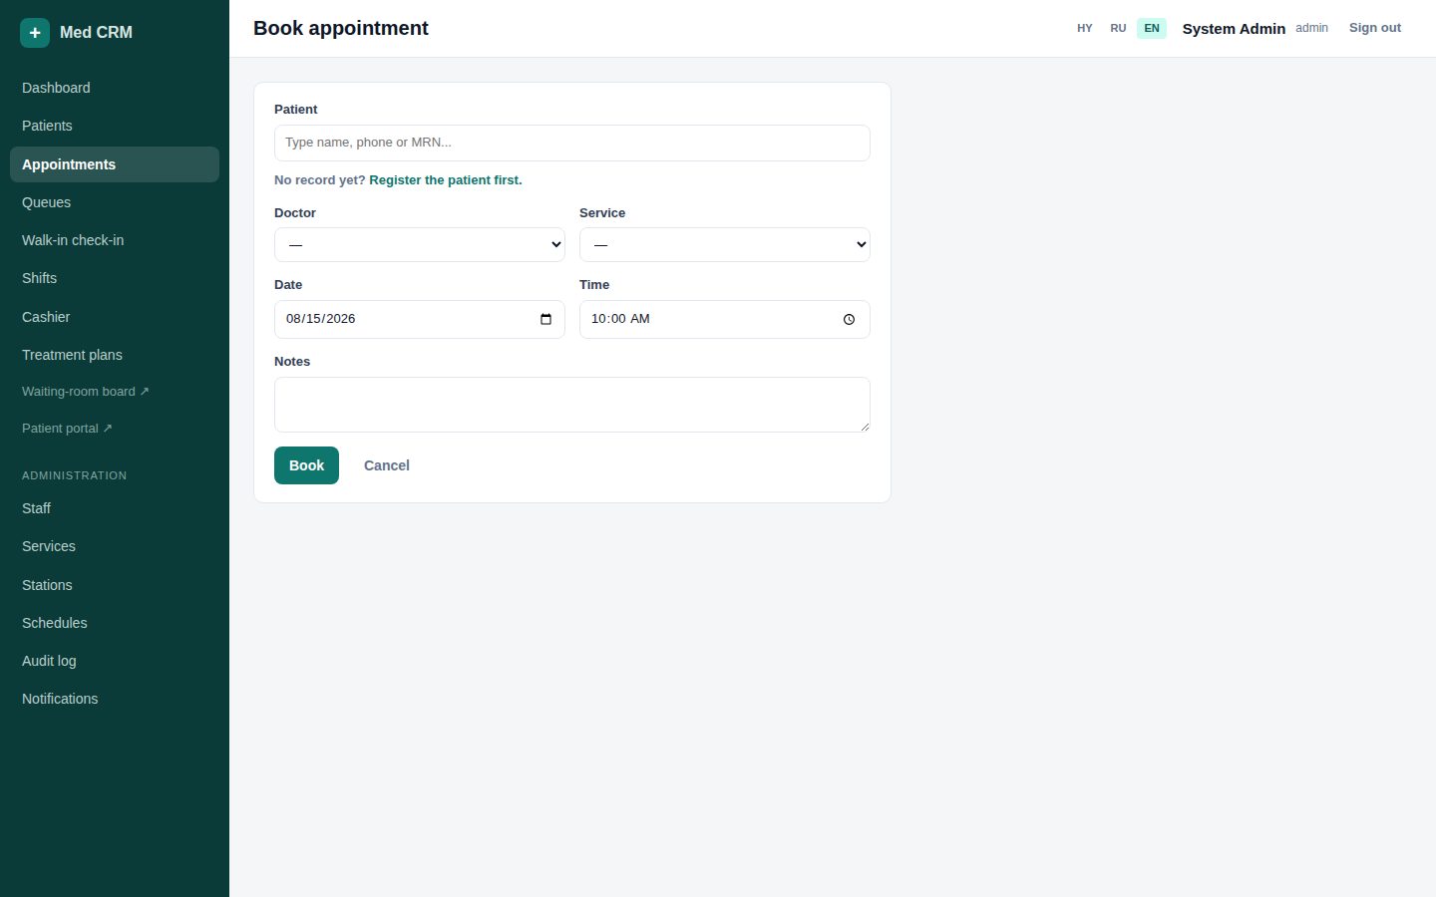
Task: Click the Book button
Action: (x=306, y=465)
